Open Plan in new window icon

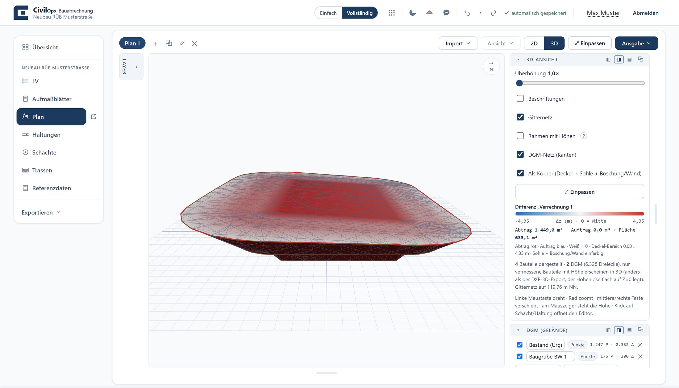pyautogui.click(x=94, y=117)
